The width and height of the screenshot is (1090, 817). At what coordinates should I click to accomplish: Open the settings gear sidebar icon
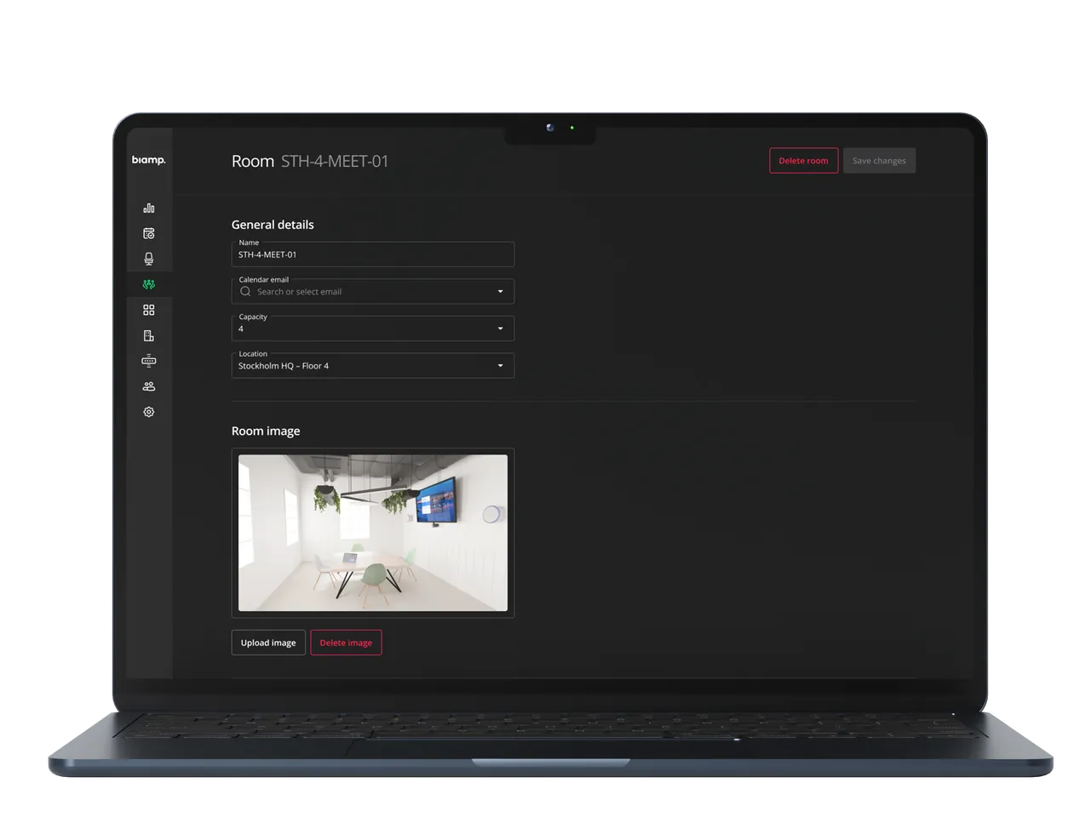coord(149,412)
